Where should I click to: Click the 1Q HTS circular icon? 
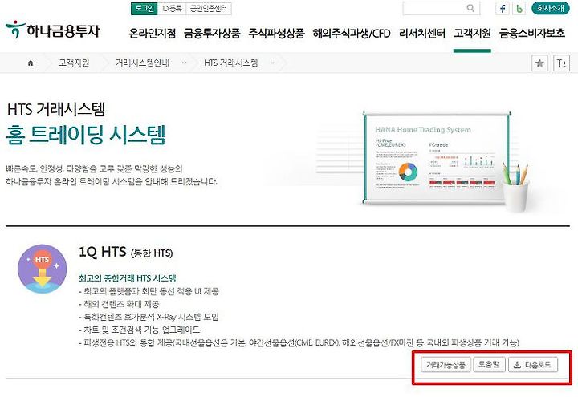43,269
